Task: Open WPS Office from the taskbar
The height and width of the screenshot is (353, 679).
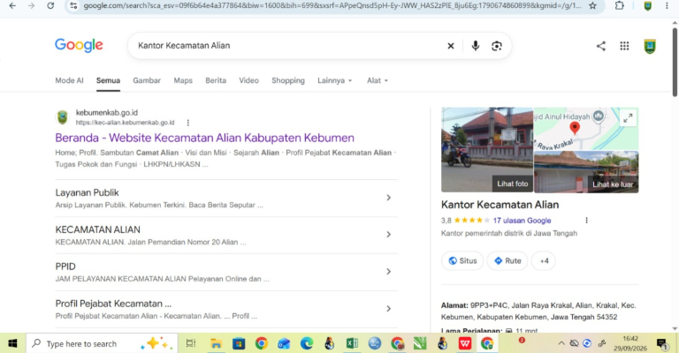Action: pyautogui.click(x=465, y=343)
